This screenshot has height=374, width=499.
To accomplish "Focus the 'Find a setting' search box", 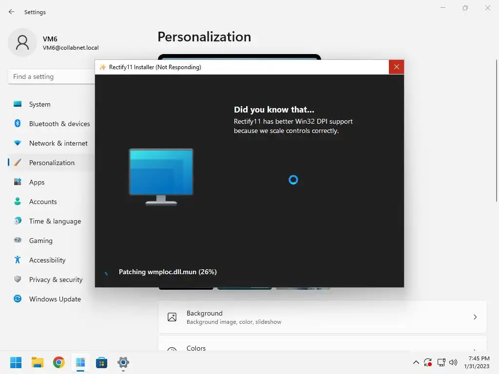I will [x=52, y=76].
